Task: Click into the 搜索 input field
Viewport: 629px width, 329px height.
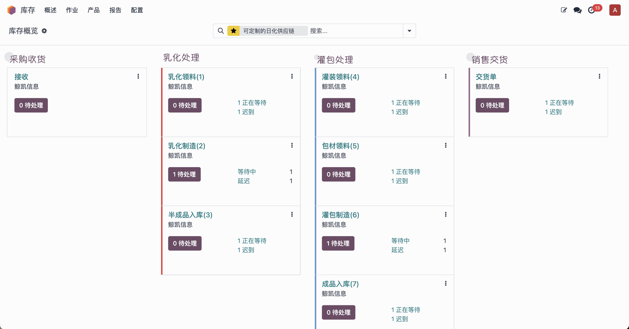Action: pyautogui.click(x=355, y=31)
